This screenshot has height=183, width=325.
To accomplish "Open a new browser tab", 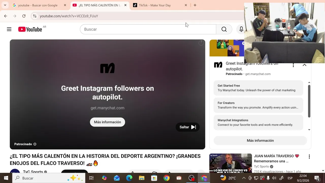I will [195, 5].
